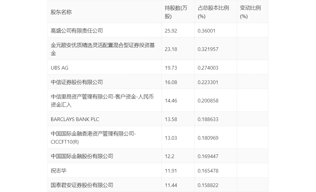Click shareholder 中信里昂资产管理有限公司
Screen dimensions: 316x192
[102, 101]
